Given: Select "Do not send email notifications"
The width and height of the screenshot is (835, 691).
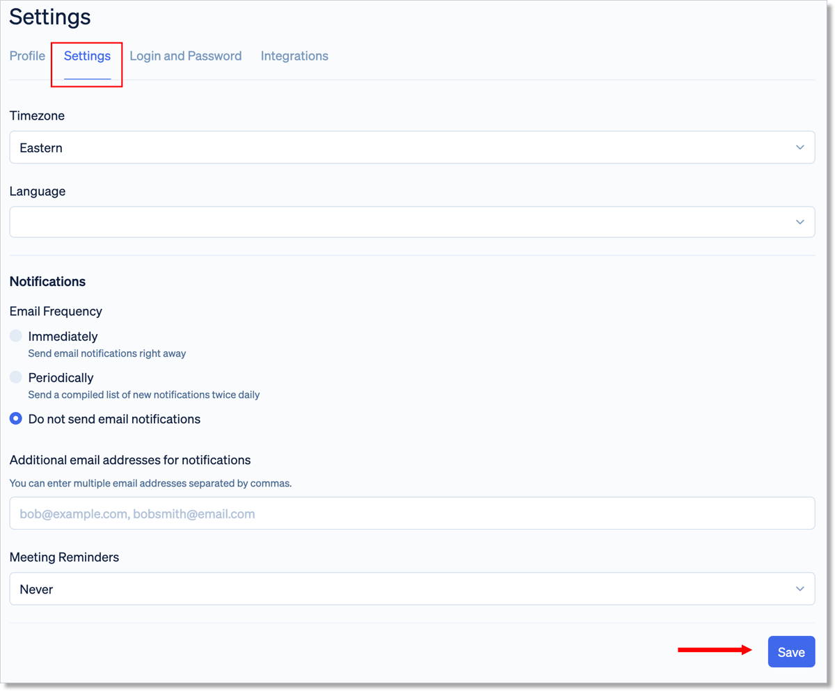Looking at the screenshot, I should 15,418.
